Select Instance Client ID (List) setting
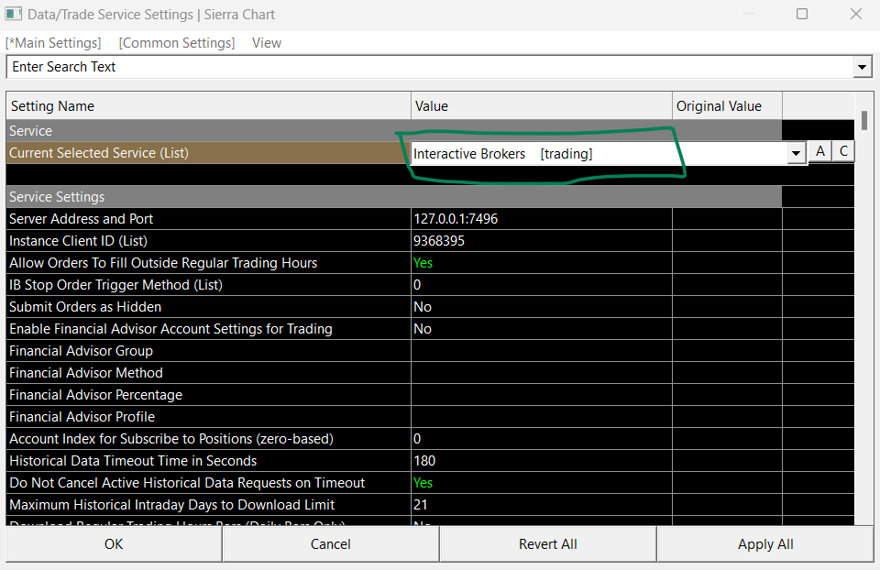The height and width of the screenshot is (570, 880). (209, 241)
